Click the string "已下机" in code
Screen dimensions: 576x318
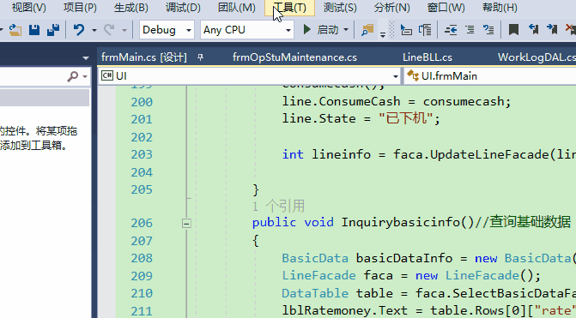[406, 118]
